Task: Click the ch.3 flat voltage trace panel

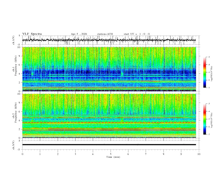Action: tap(111, 145)
